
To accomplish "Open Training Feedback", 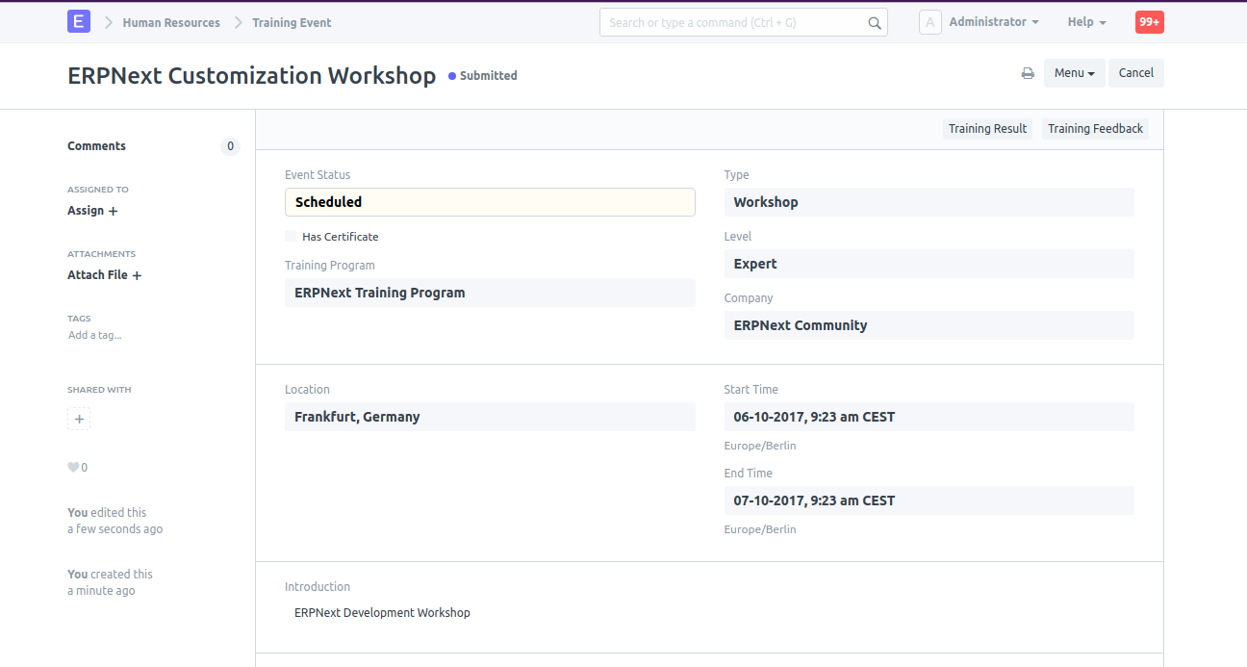I will [1095, 129].
